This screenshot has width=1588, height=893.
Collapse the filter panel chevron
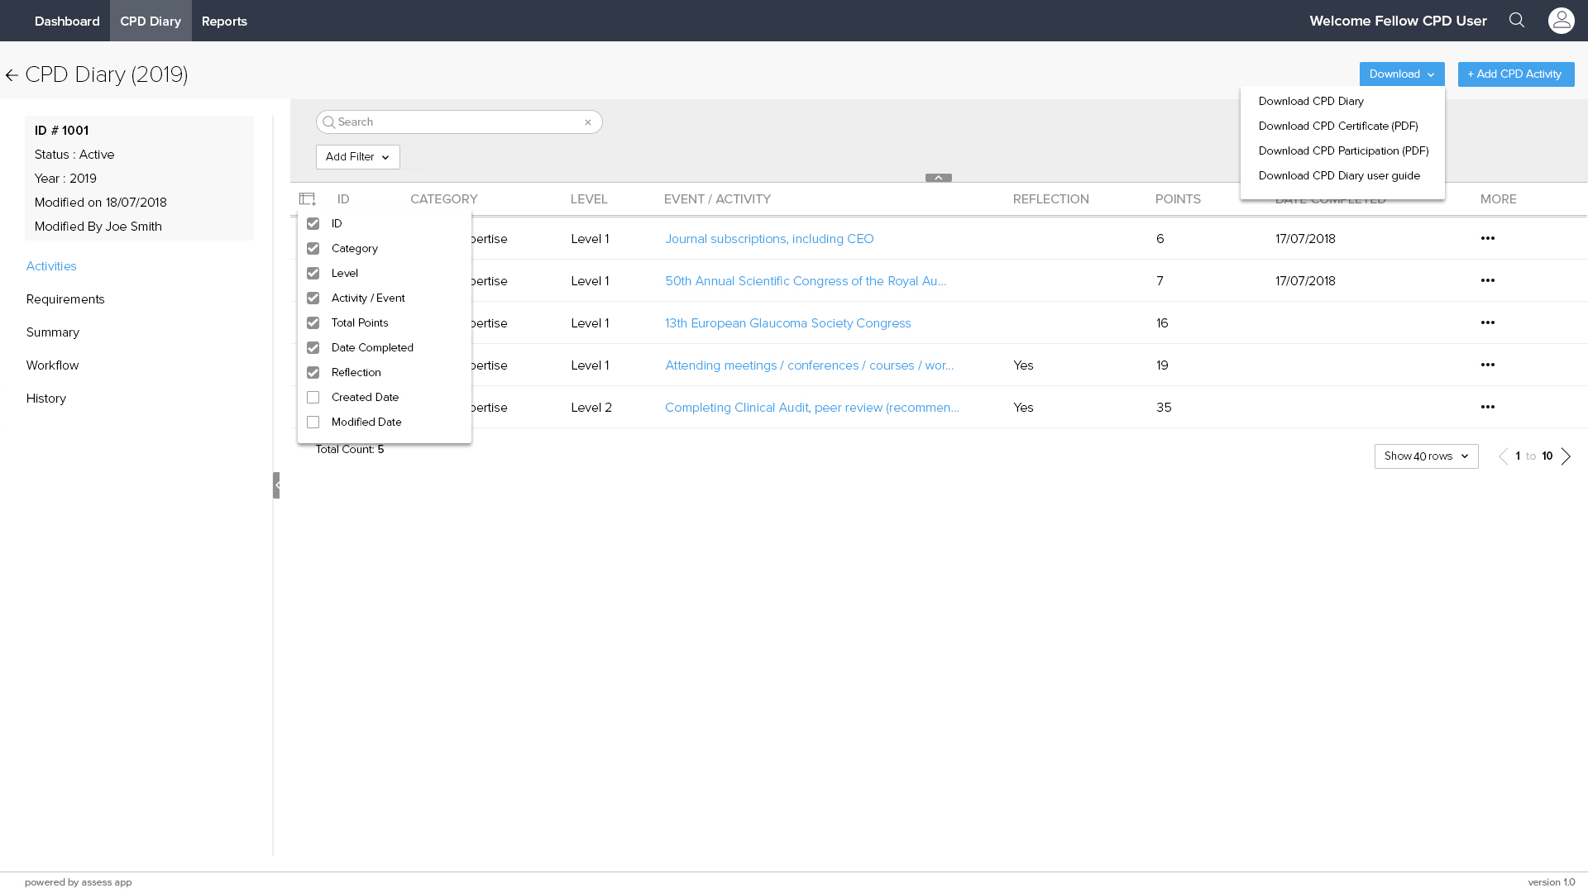[x=938, y=178]
